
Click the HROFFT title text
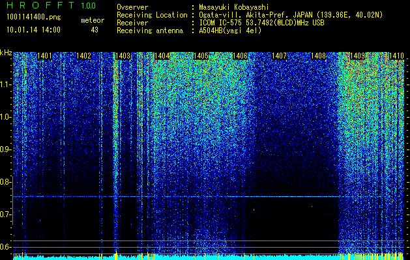click(40, 5)
